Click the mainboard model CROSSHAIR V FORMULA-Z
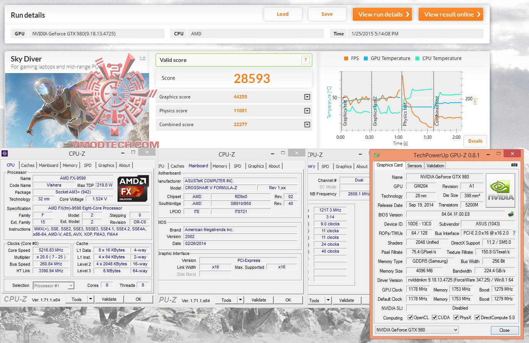 (x=220, y=188)
